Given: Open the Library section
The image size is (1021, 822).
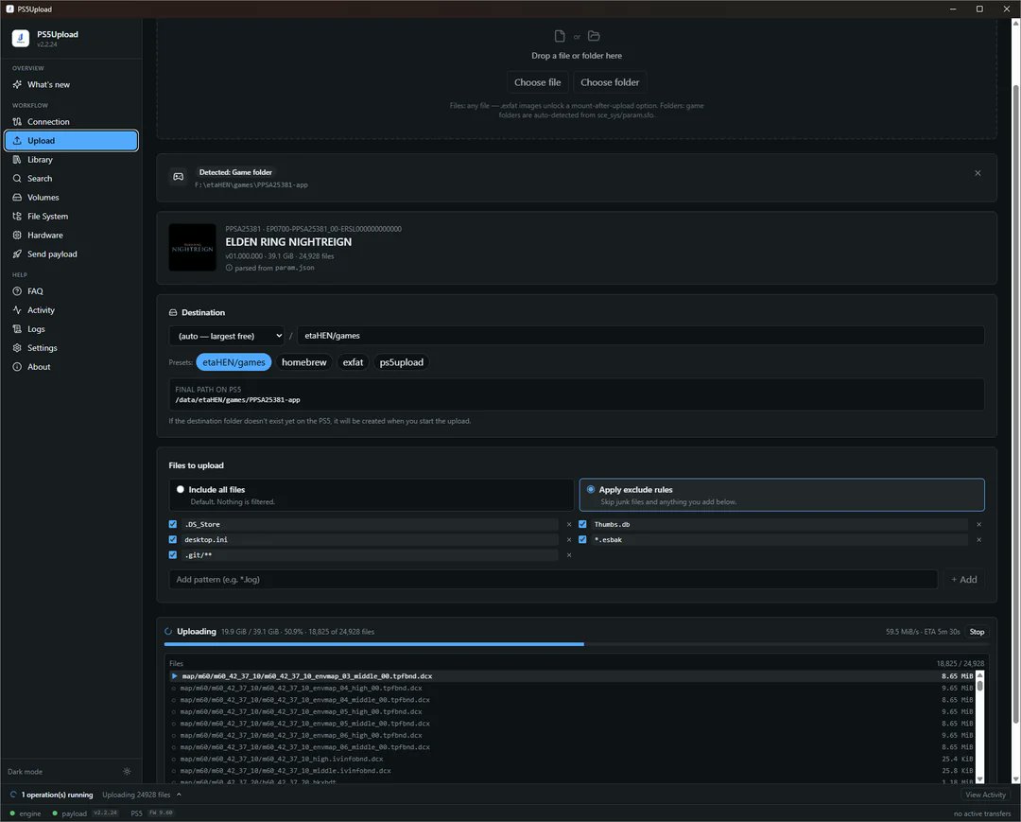Looking at the screenshot, I should (x=71, y=160).
